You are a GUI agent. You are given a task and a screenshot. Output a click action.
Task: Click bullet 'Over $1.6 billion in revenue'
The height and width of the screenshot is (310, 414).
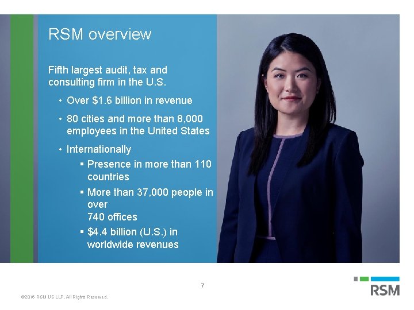pos(129,100)
